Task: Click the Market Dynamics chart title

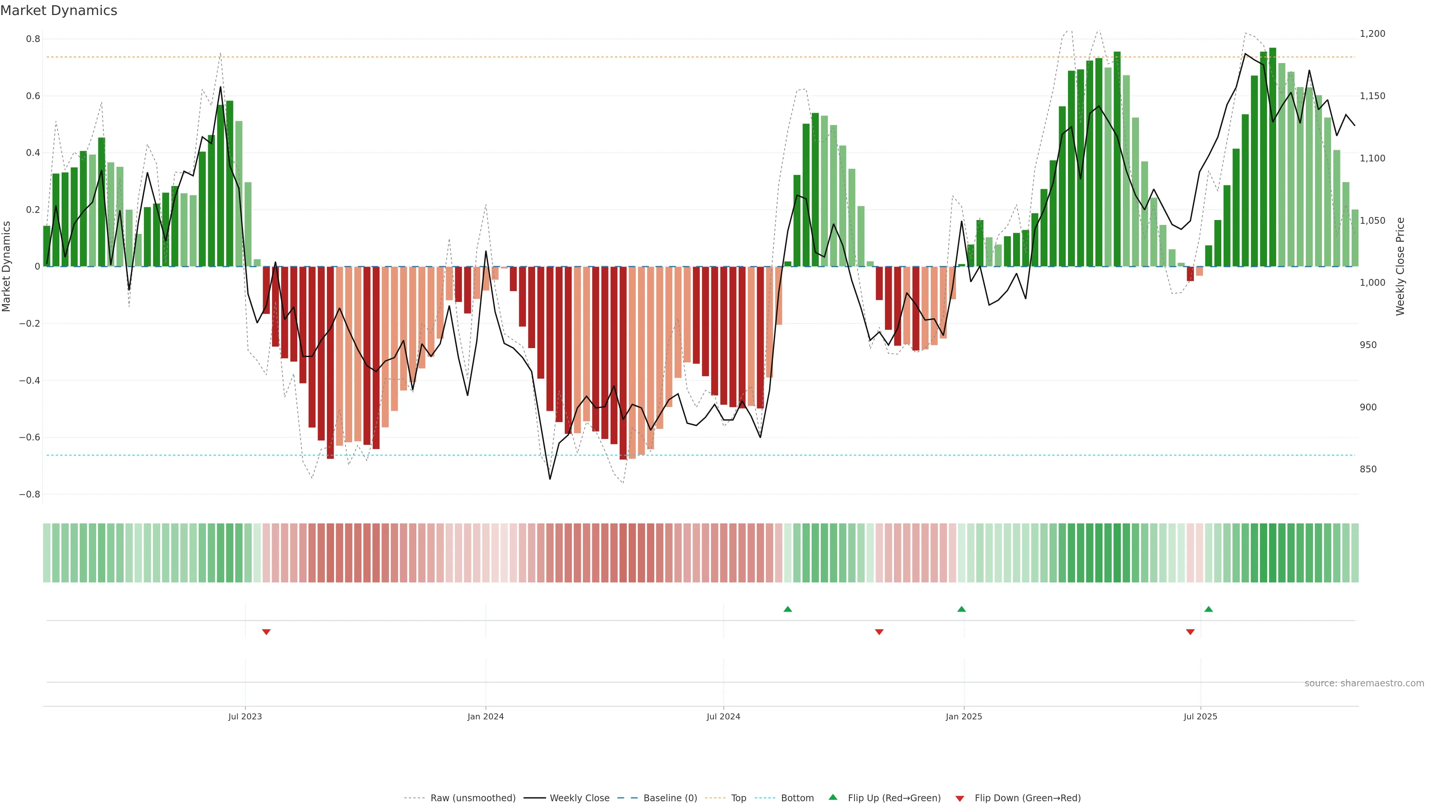Action: pyautogui.click(x=59, y=11)
